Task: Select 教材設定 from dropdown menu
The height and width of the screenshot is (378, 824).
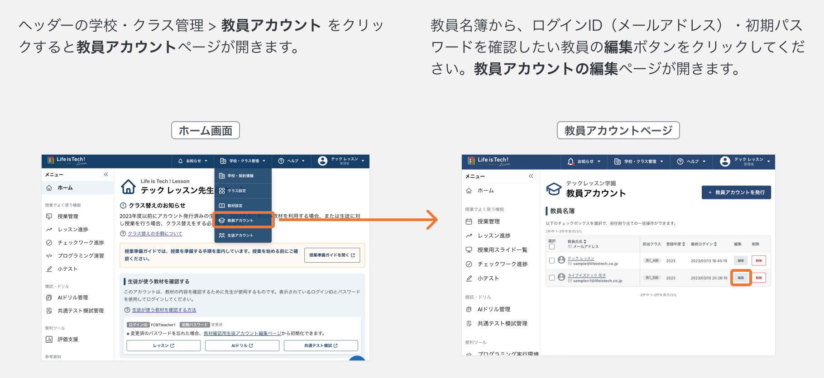Action: (243, 206)
